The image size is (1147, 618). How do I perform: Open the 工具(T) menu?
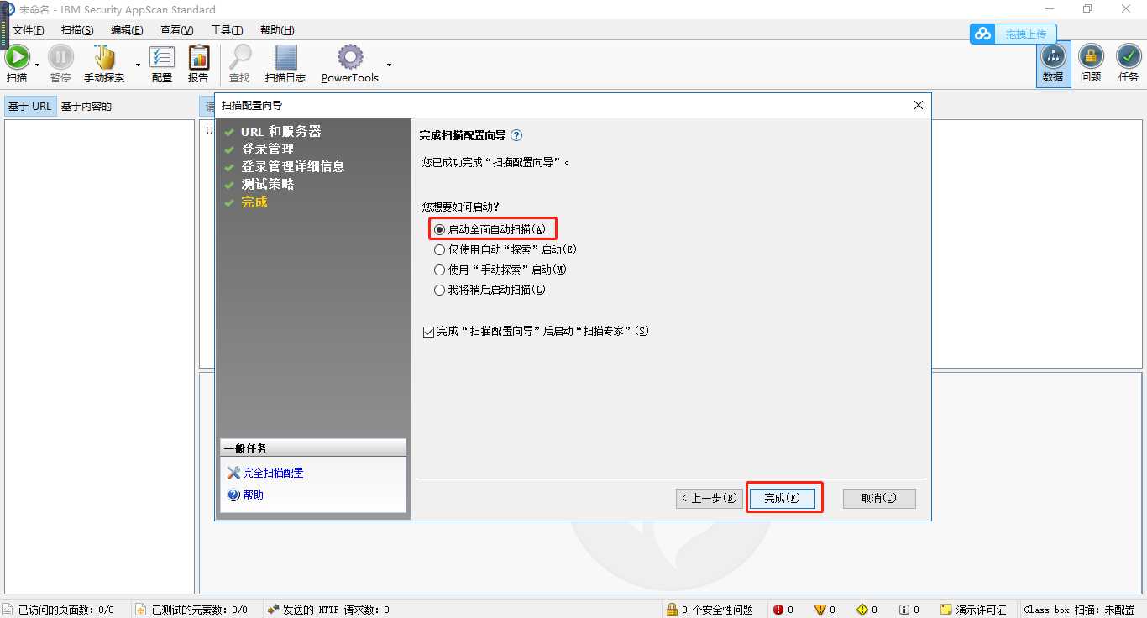pos(227,30)
